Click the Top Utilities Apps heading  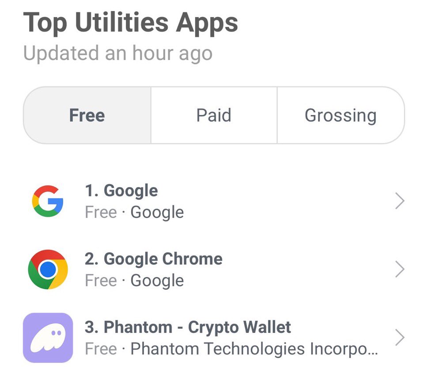click(x=130, y=23)
